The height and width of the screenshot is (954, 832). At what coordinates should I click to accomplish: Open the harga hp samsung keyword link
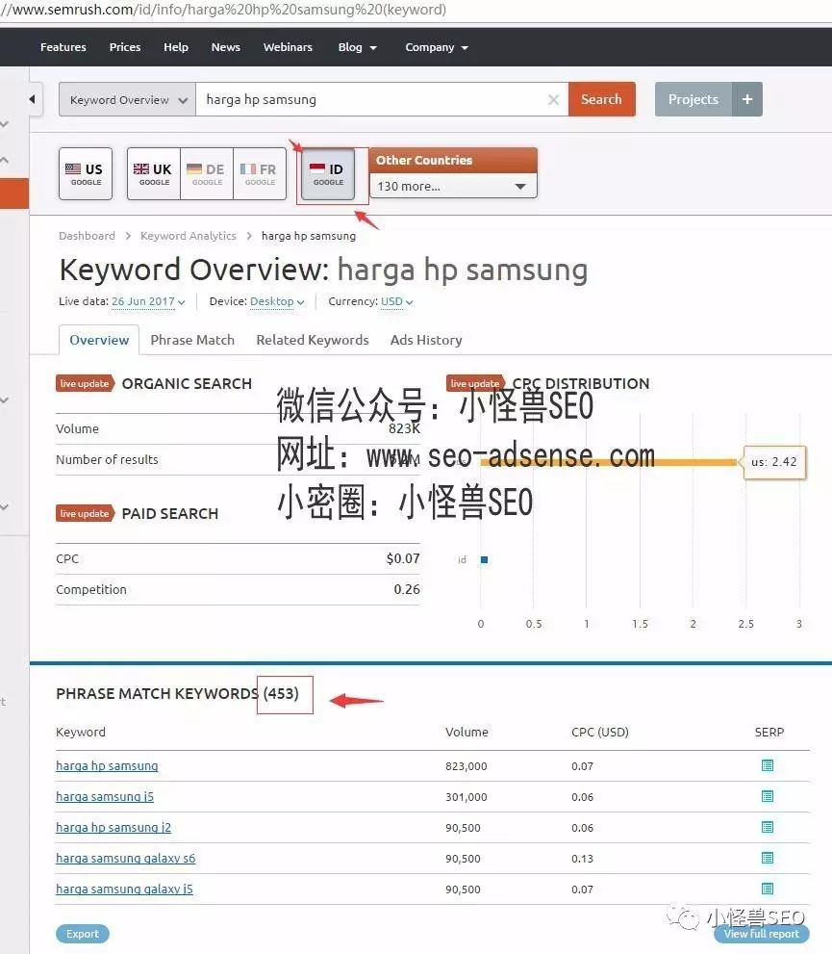tap(107, 766)
